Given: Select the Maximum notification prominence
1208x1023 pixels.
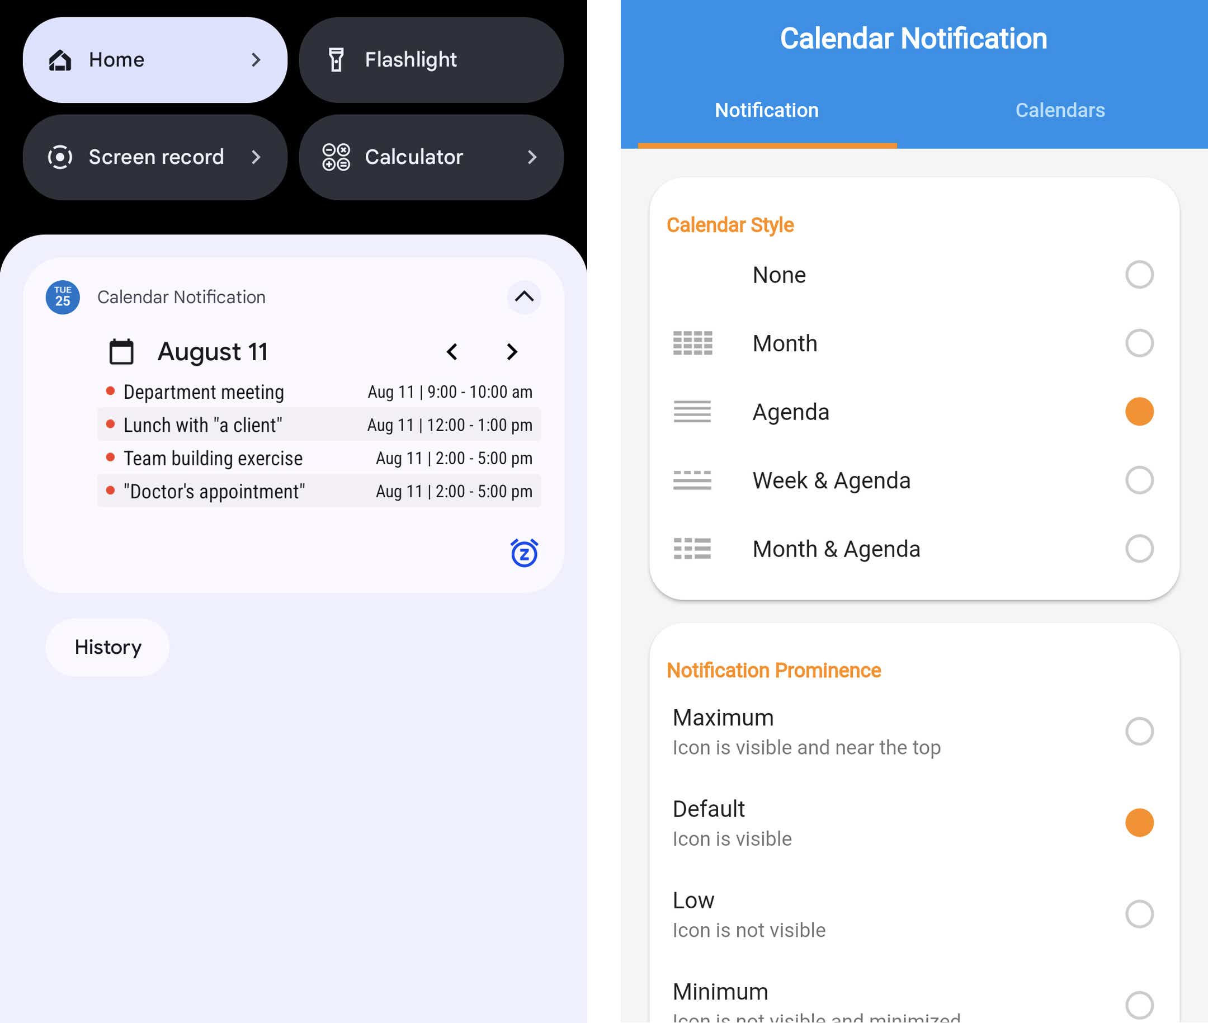Looking at the screenshot, I should coord(1137,730).
